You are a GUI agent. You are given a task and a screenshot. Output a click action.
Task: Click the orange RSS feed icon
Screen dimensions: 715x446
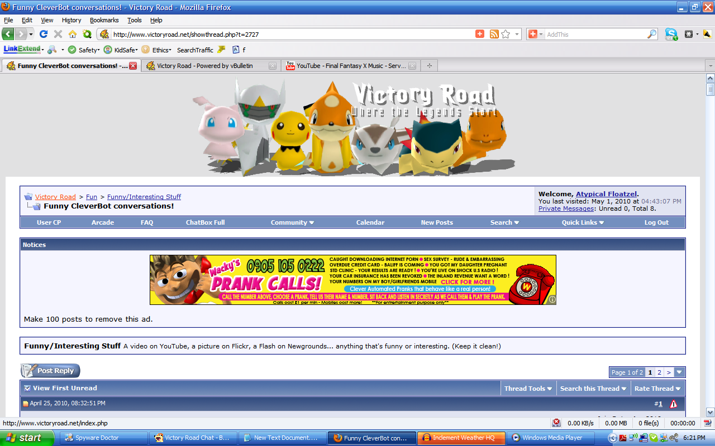pos(494,34)
